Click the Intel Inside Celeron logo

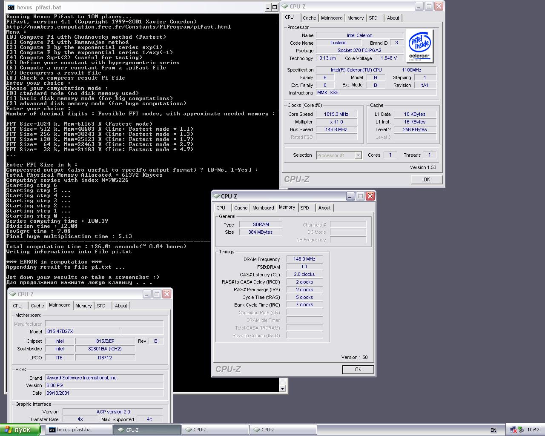[420, 46]
